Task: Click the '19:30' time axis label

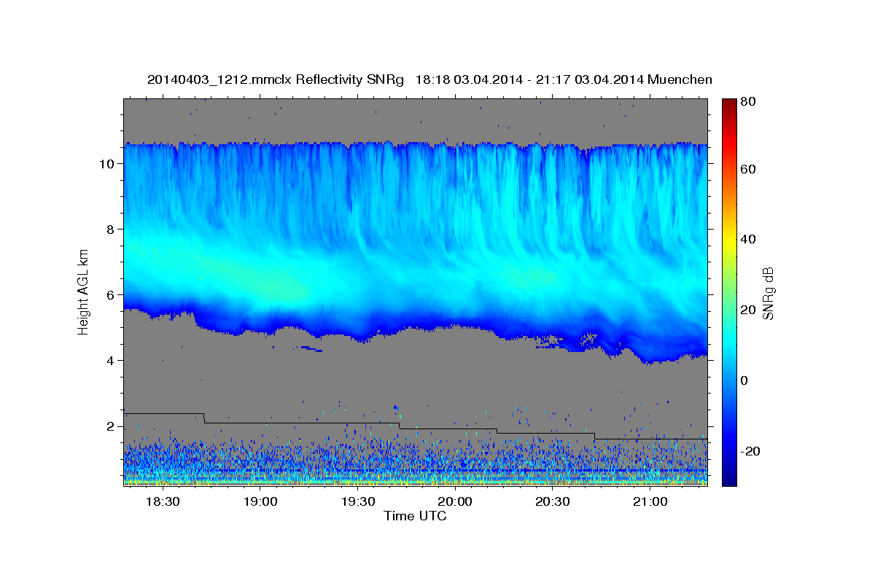Action: point(358,502)
